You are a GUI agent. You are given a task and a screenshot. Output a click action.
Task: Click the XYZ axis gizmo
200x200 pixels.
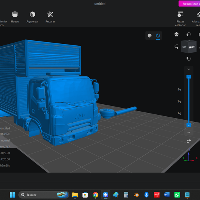click(190, 156)
